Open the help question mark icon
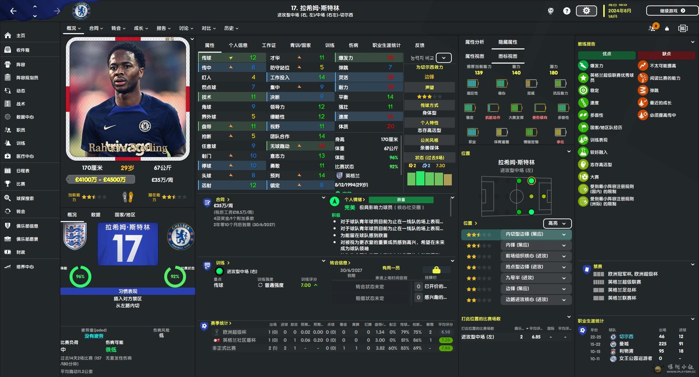699x377 pixels. 566,11
